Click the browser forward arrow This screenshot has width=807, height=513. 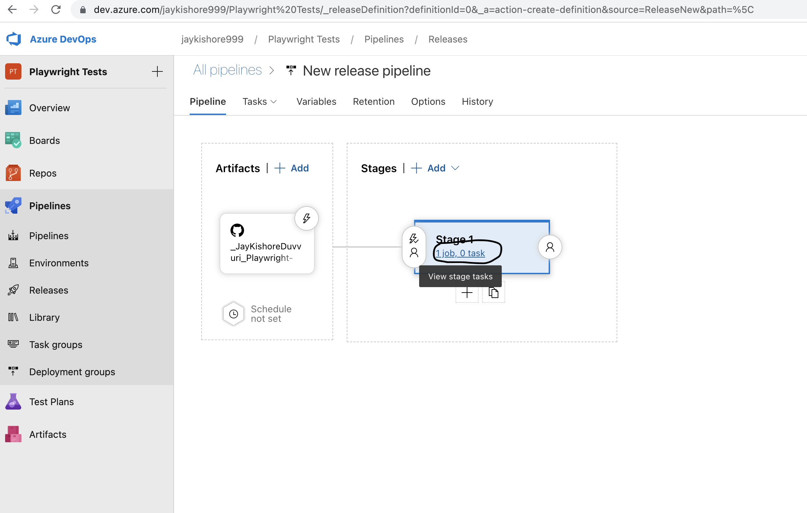tap(34, 10)
